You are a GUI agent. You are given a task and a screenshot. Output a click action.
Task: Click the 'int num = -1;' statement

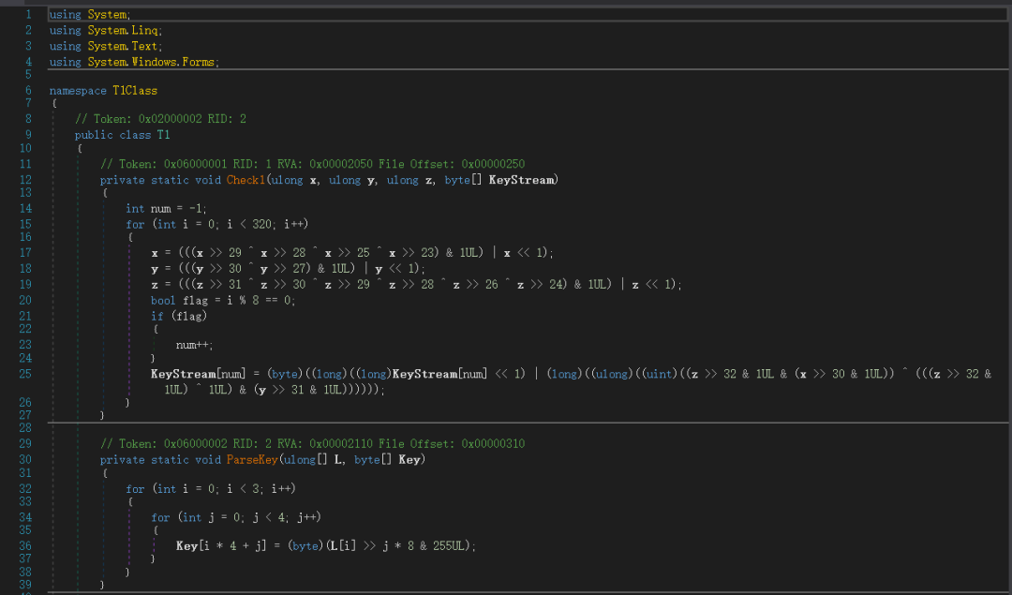[x=166, y=208]
